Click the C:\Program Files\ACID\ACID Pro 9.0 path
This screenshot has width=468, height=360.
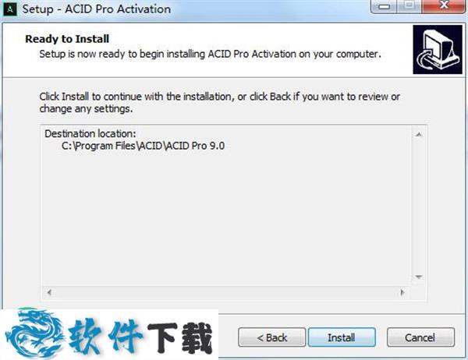point(143,146)
